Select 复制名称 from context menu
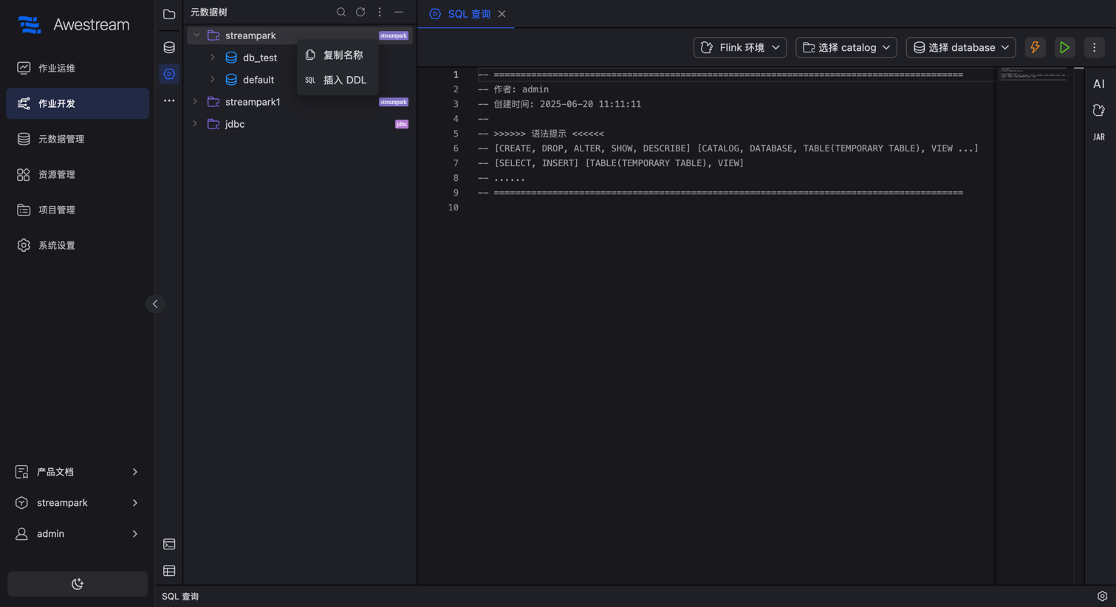 343,55
